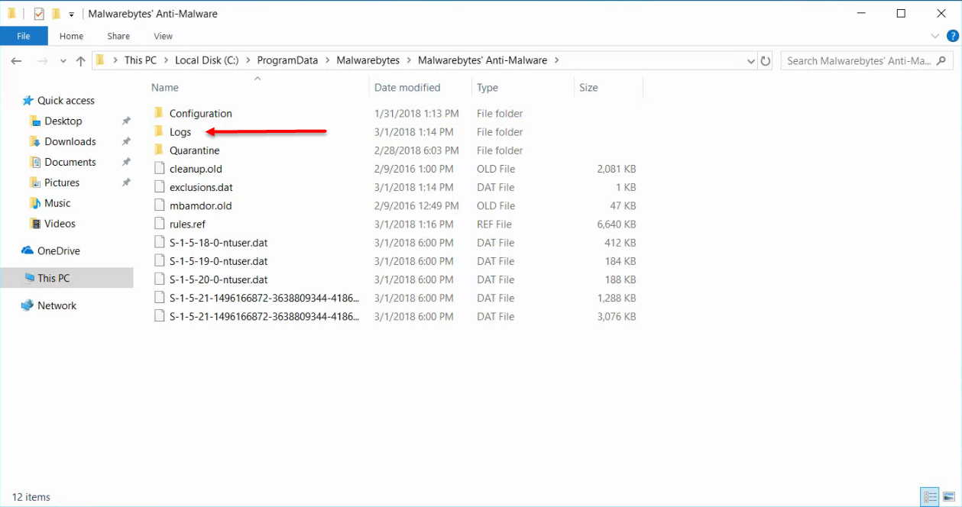This screenshot has height=507, width=962.
Task: Click the Search Malwarebytes' Anti-Malware field
Action: (x=859, y=61)
